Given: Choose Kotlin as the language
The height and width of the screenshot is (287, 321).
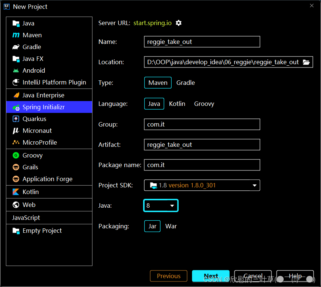Looking at the screenshot, I should 177,104.
